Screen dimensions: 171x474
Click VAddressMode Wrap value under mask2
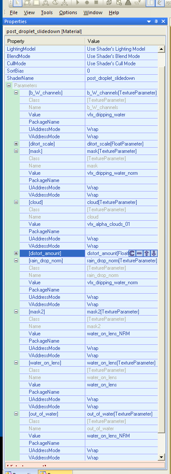coord(93,355)
